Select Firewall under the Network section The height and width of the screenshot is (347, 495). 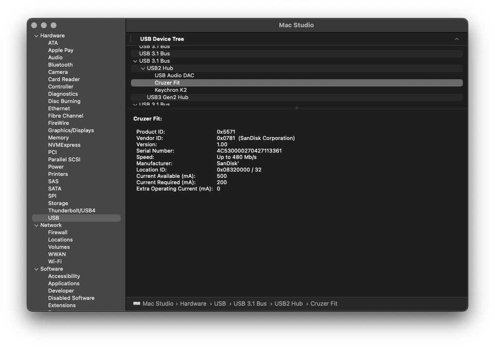pos(57,232)
